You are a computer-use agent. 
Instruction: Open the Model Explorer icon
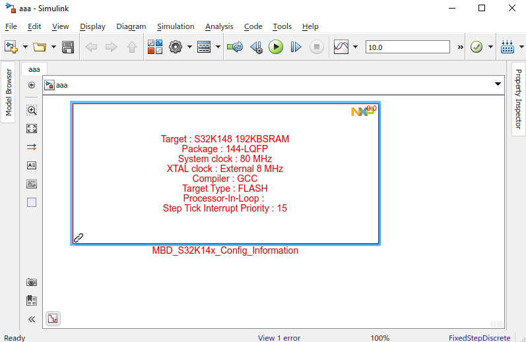(x=204, y=47)
